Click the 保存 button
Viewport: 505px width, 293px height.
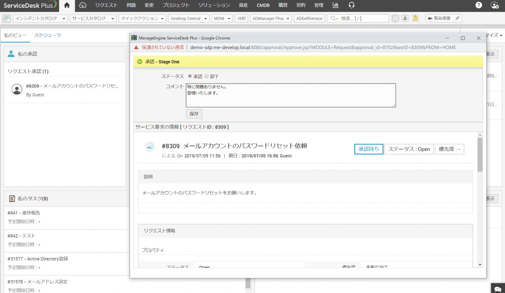(x=194, y=114)
